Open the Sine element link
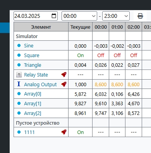The height and width of the screenshot is (153, 151). pos(29,45)
